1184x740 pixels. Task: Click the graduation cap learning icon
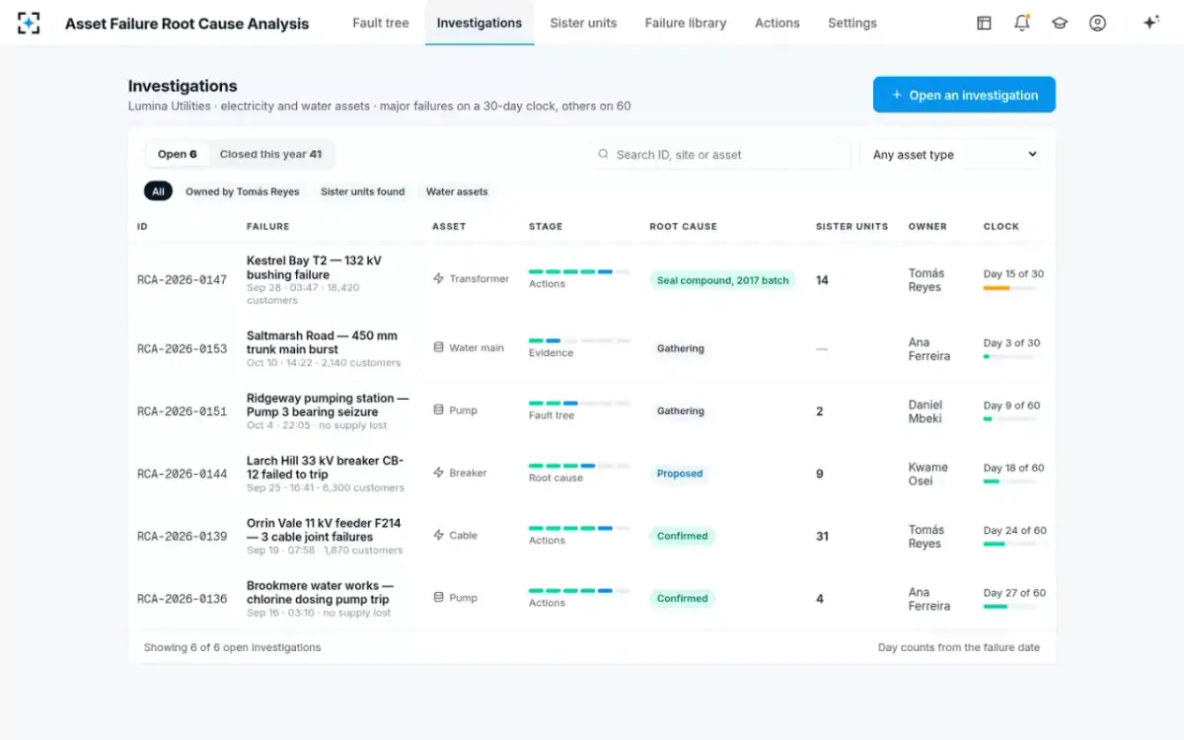coord(1060,23)
